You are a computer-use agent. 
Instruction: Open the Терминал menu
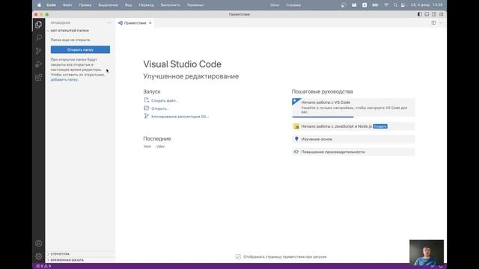tap(195, 5)
